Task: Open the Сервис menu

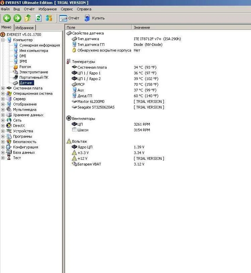Action: [67, 9]
